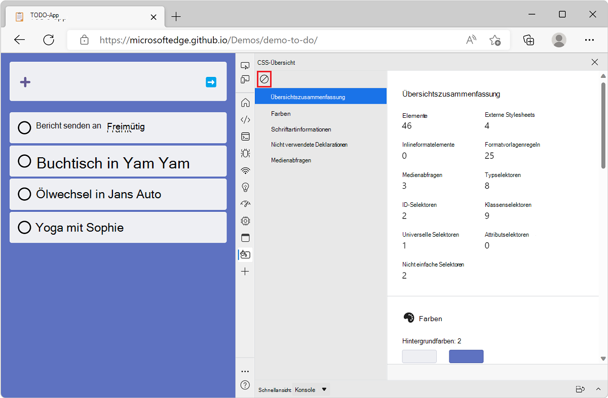Image resolution: width=608 pixels, height=398 pixels.
Task: Check the circle next to Yoga mit Sophie
Action: [x=24, y=228]
